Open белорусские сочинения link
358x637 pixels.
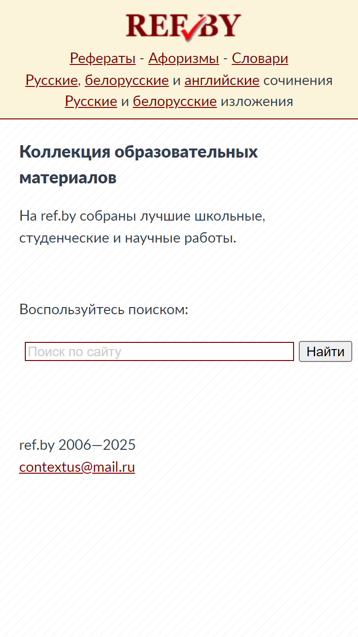tap(127, 80)
